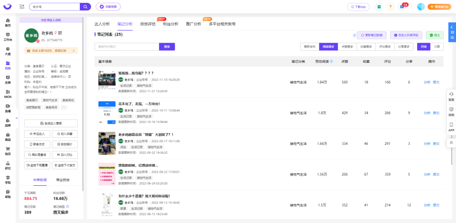Click 原文 link for 花不完了 note

click(x=436, y=113)
